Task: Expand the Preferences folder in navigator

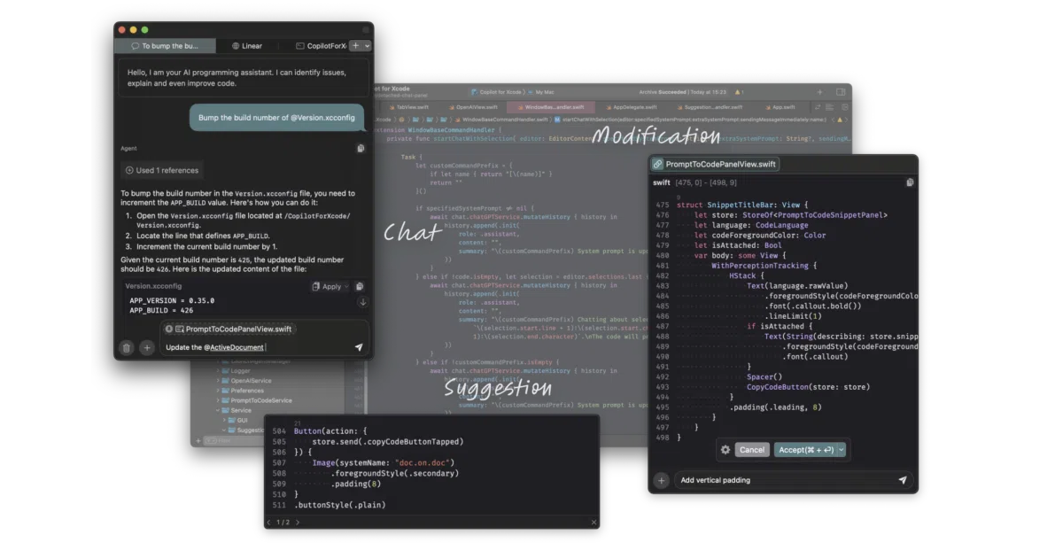Action: point(219,390)
